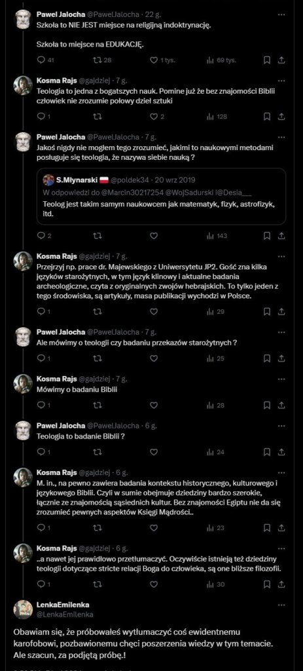Like the 'Mówimy o badaniu Biblii' tweet
The height and width of the screenshot is (671, 303).
[x=154, y=405]
